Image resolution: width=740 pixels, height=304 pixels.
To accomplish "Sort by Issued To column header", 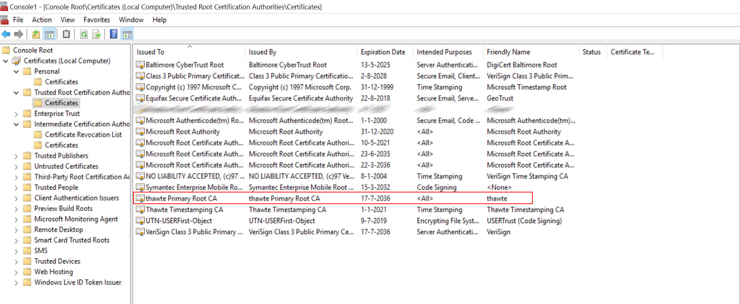I will [x=189, y=52].
